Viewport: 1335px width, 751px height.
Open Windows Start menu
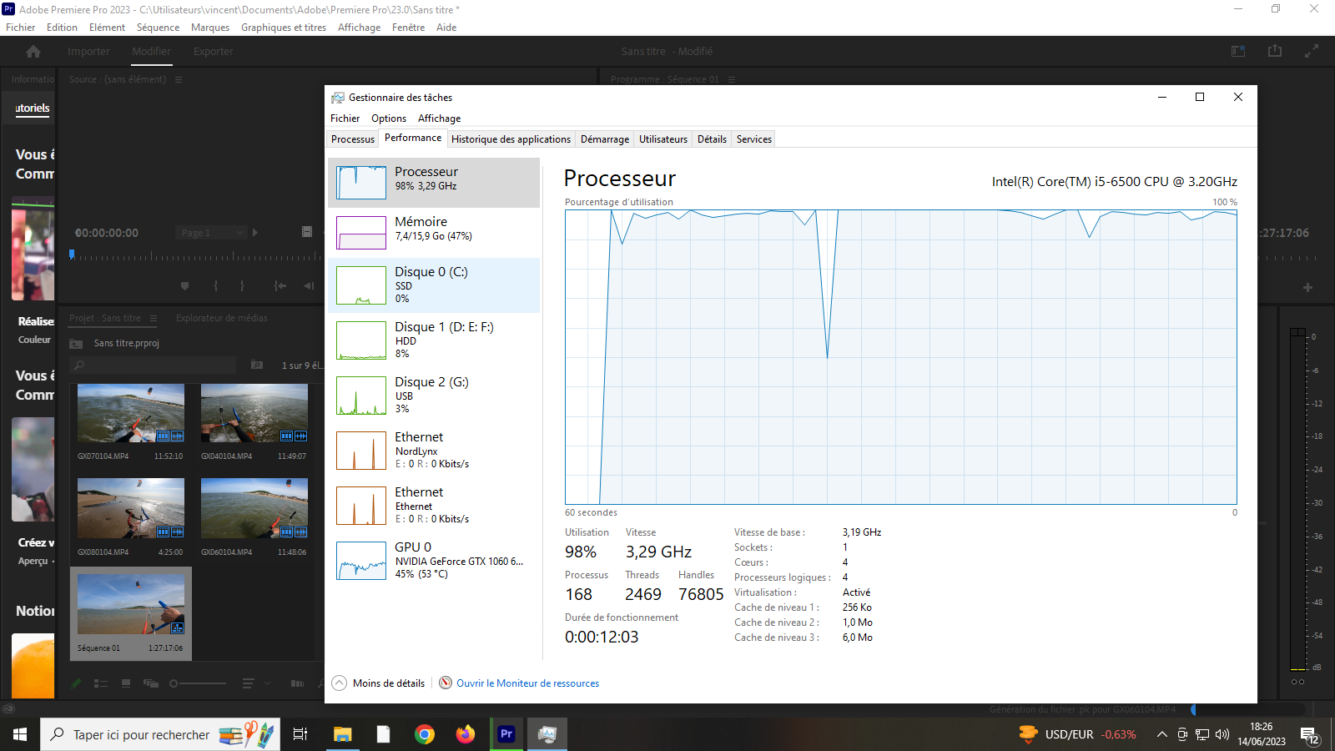click(x=20, y=734)
